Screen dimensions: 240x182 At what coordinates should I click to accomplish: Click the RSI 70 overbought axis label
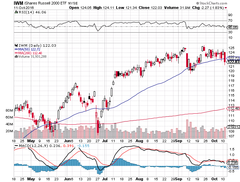pos(230,20)
